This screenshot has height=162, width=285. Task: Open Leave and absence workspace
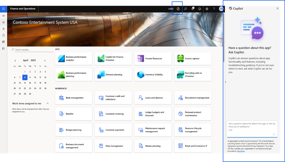153,98
